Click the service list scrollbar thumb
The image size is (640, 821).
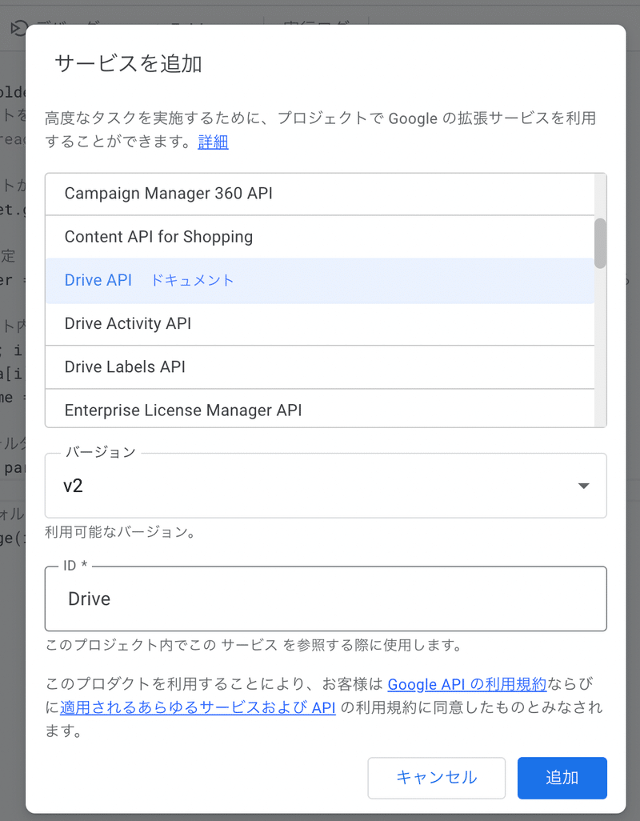pyautogui.click(x=600, y=243)
